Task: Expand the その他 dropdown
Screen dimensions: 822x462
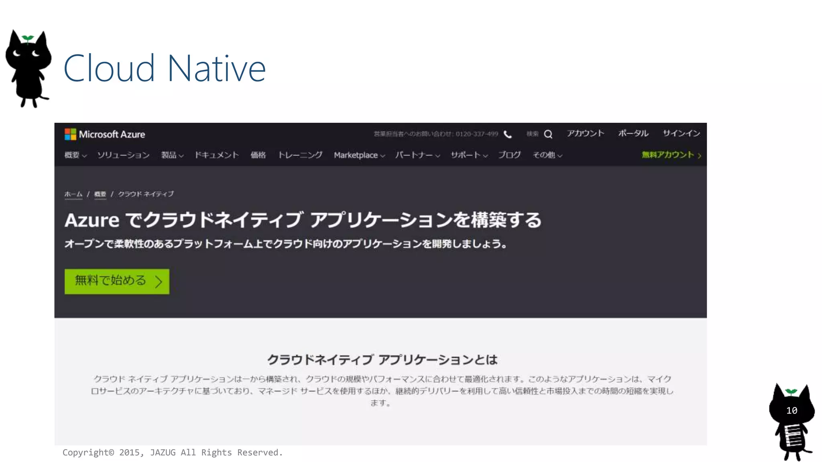Action: point(547,155)
